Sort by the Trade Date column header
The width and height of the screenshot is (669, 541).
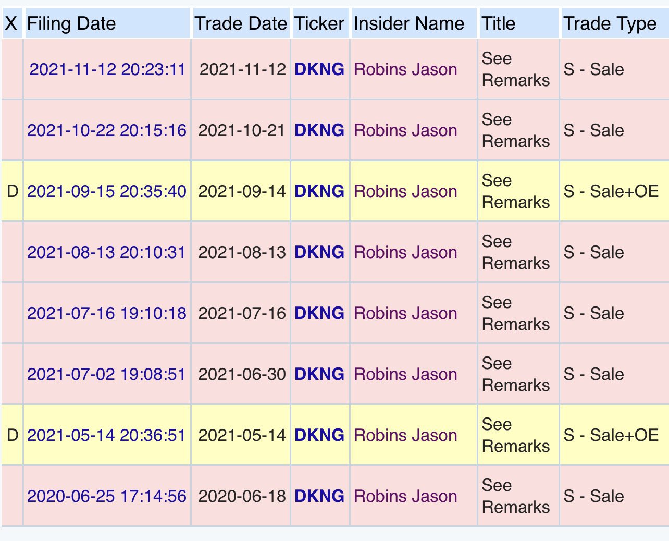click(241, 23)
